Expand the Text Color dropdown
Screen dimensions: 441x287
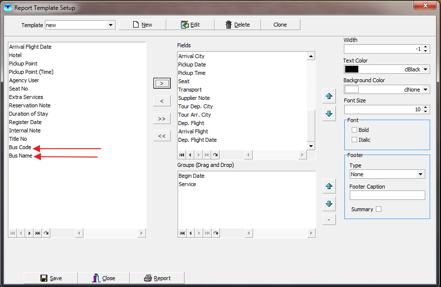pyautogui.click(x=426, y=69)
